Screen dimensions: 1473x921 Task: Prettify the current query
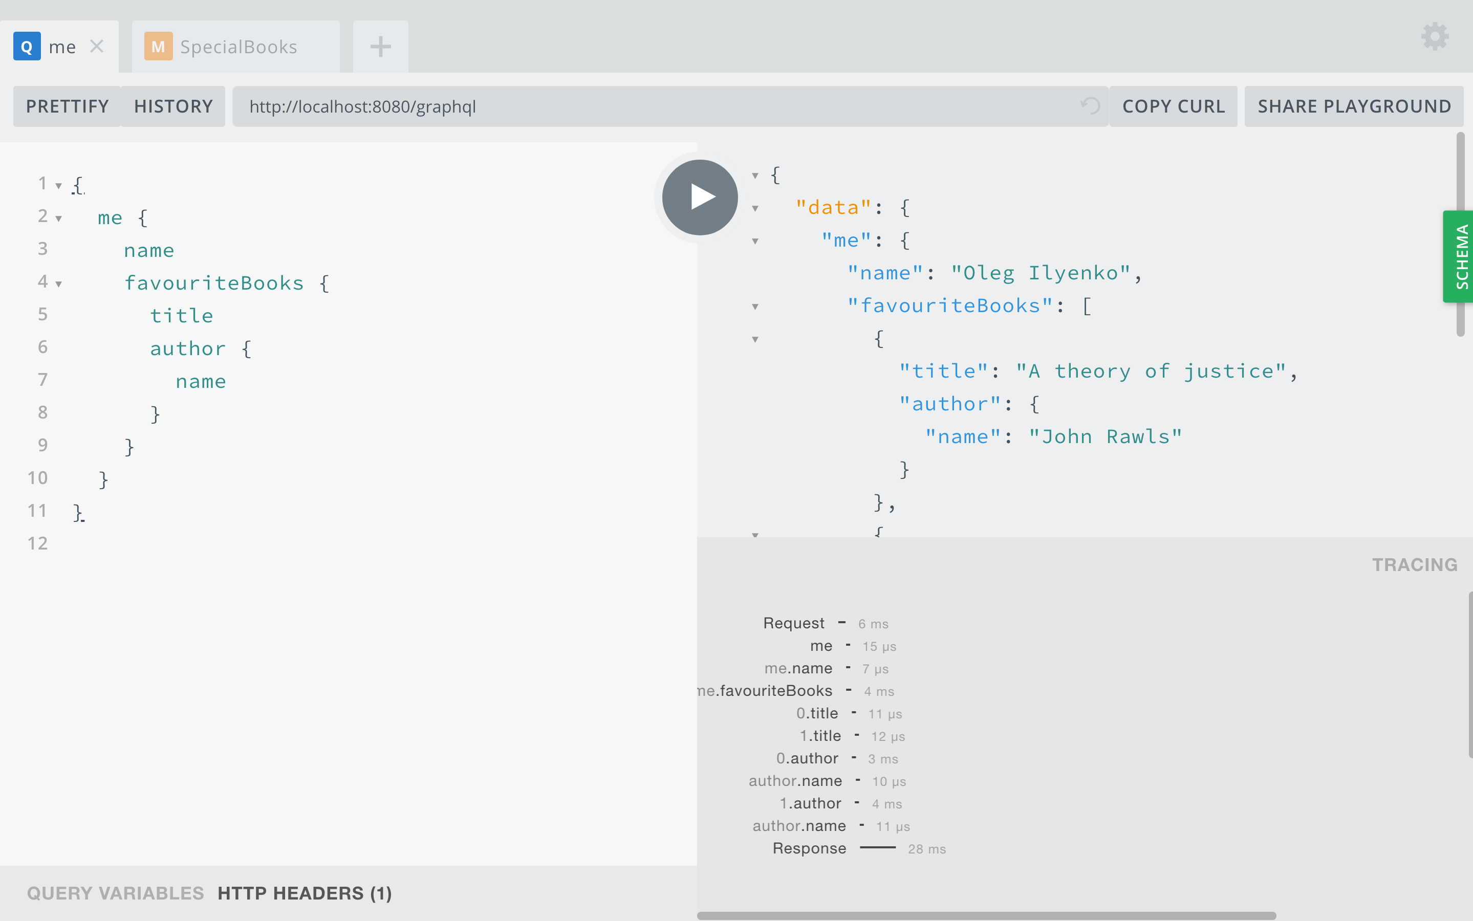click(x=67, y=106)
